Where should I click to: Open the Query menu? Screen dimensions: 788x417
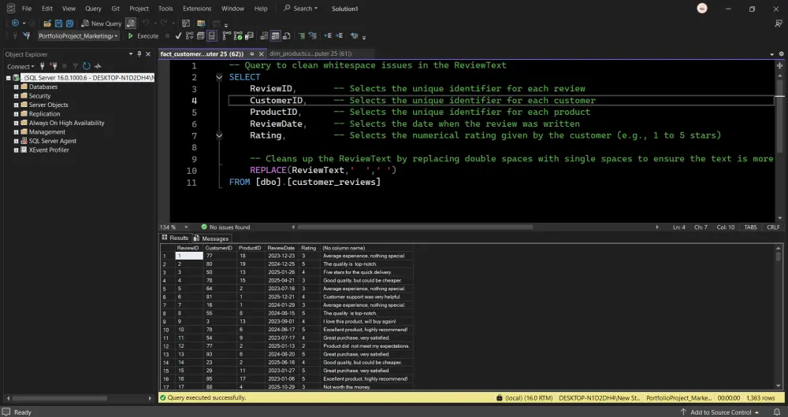coord(92,9)
